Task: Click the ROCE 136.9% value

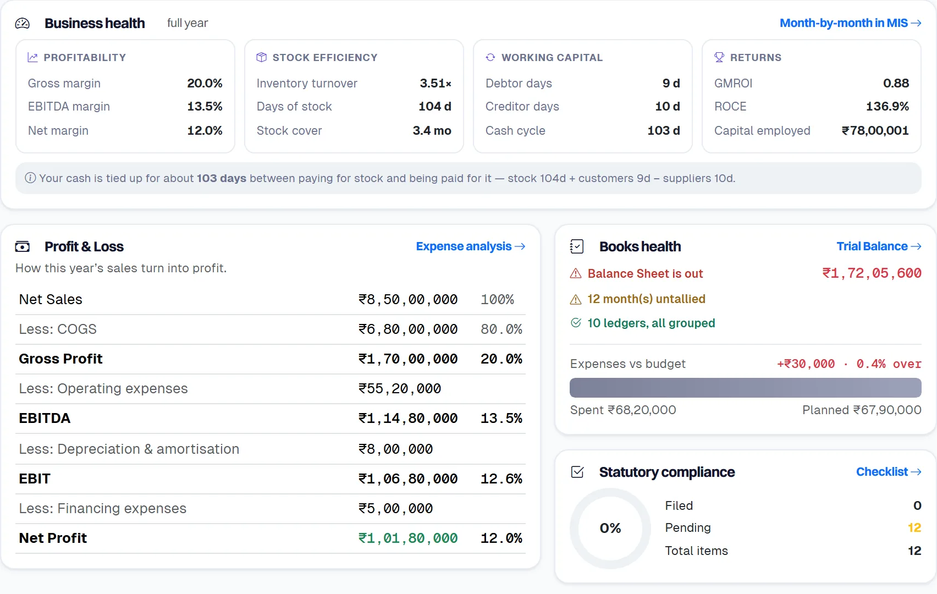Action: click(888, 106)
